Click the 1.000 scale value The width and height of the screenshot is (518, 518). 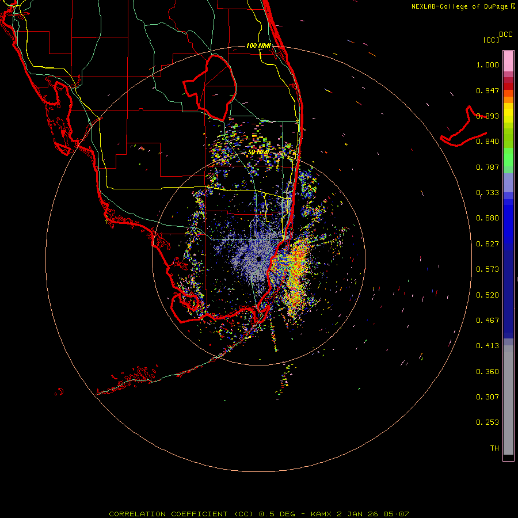coord(487,64)
